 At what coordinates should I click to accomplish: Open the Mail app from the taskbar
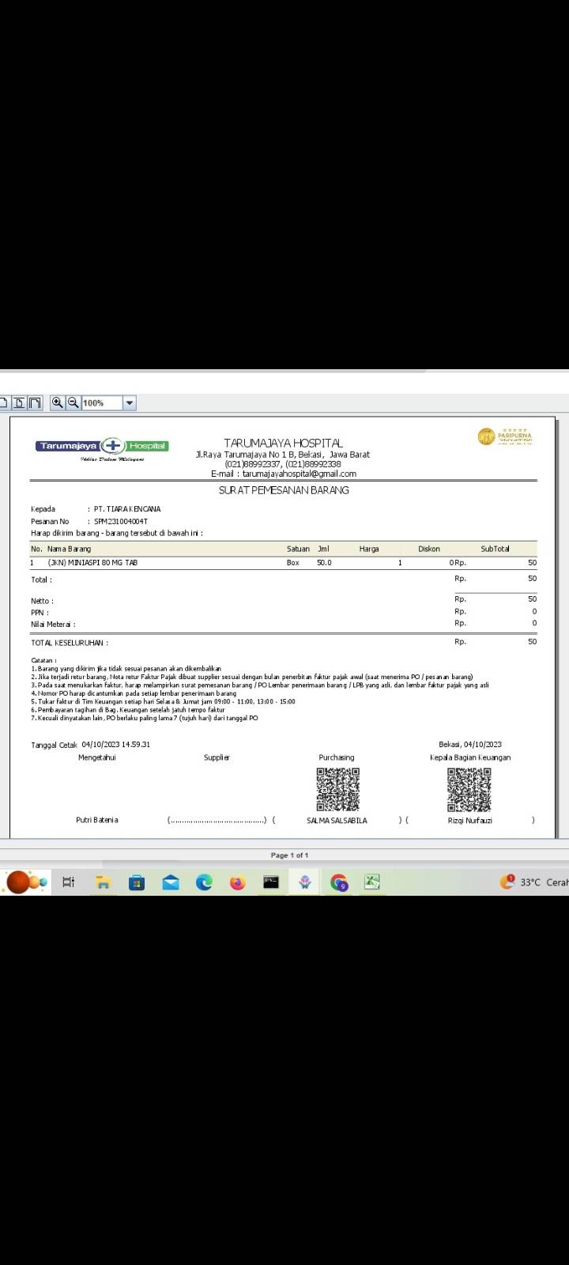(171, 882)
